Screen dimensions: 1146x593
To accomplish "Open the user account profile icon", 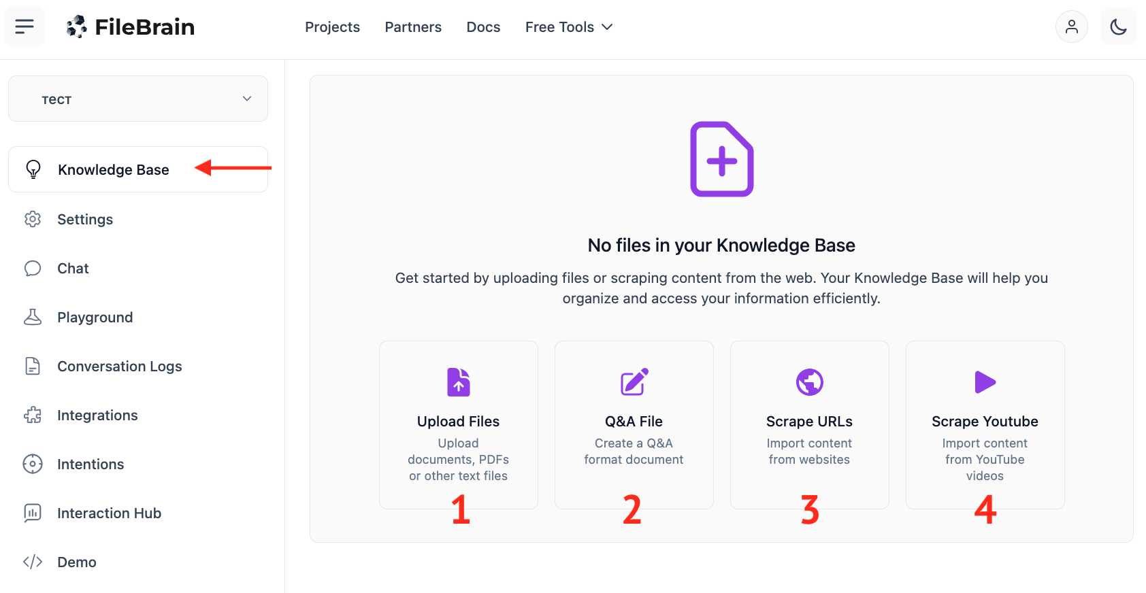I will point(1071,27).
